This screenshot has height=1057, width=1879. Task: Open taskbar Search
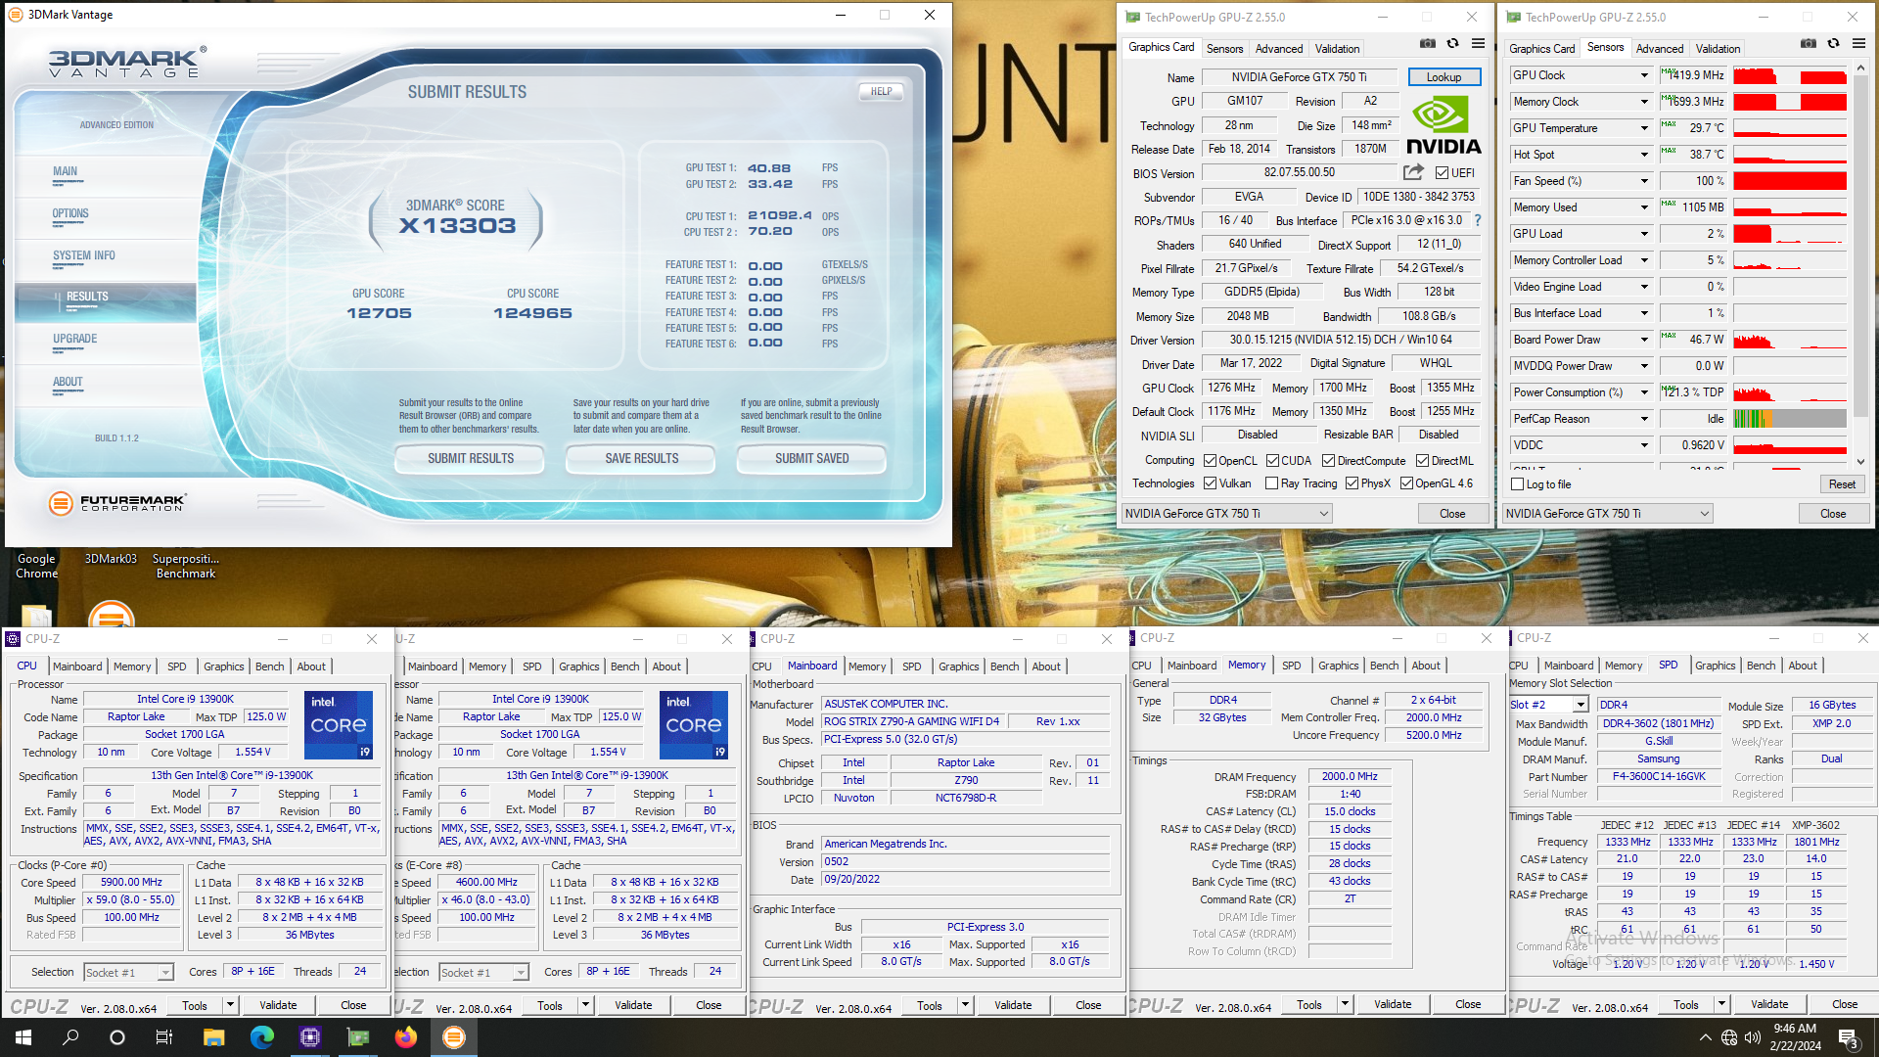(70, 1037)
